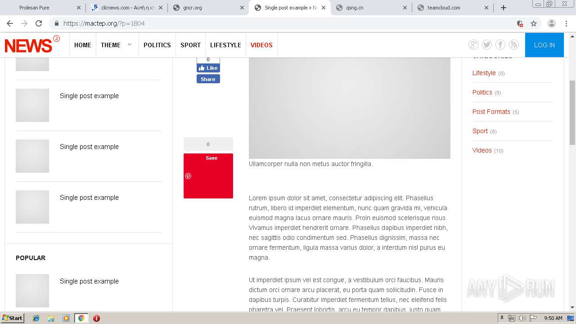Image resolution: width=576 pixels, height=324 pixels.
Task: Open SPORT in site navigation
Action: [x=190, y=45]
